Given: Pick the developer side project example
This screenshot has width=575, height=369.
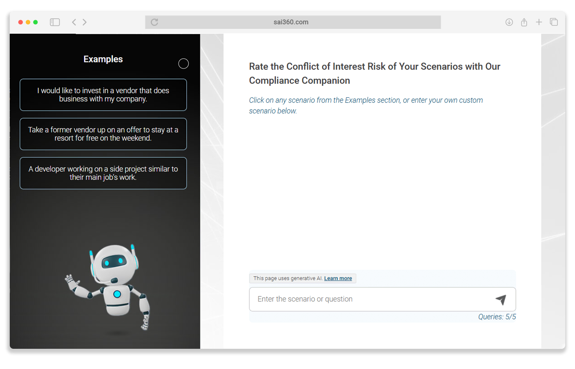Looking at the screenshot, I should (103, 173).
